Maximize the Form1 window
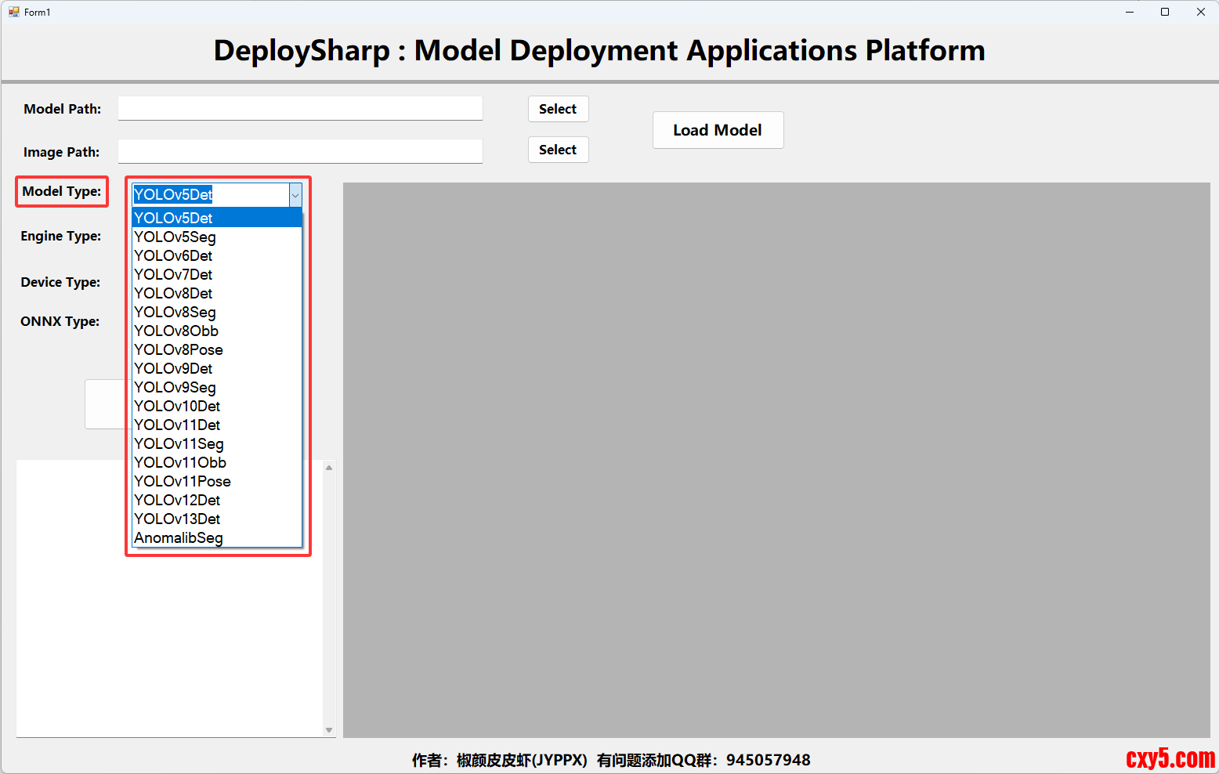The height and width of the screenshot is (774, 1219). pyautogui.click(x=1165, y=12)
